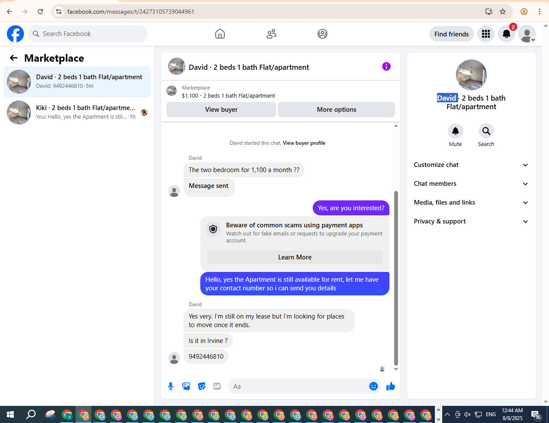Click the install app icon in address bar

coord(489,12)
